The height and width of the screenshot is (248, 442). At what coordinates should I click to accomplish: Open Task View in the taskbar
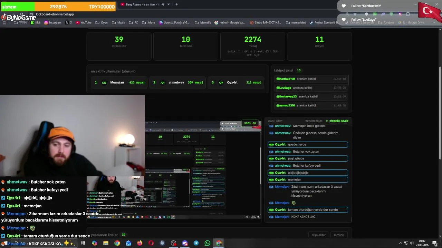[x=83, y=243]
